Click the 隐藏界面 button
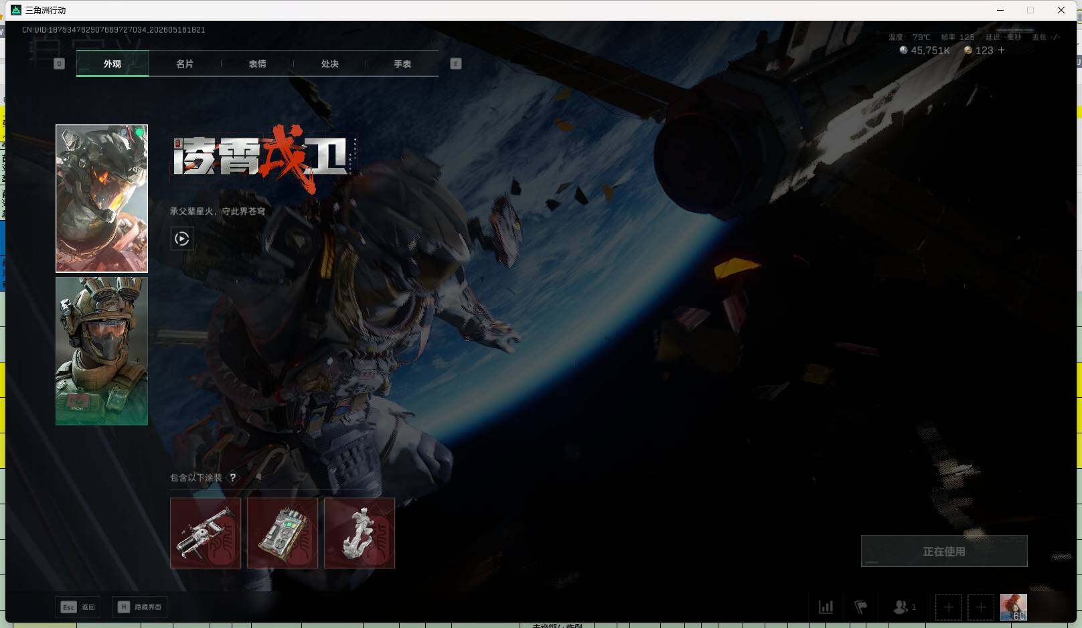 click(139, 607)
